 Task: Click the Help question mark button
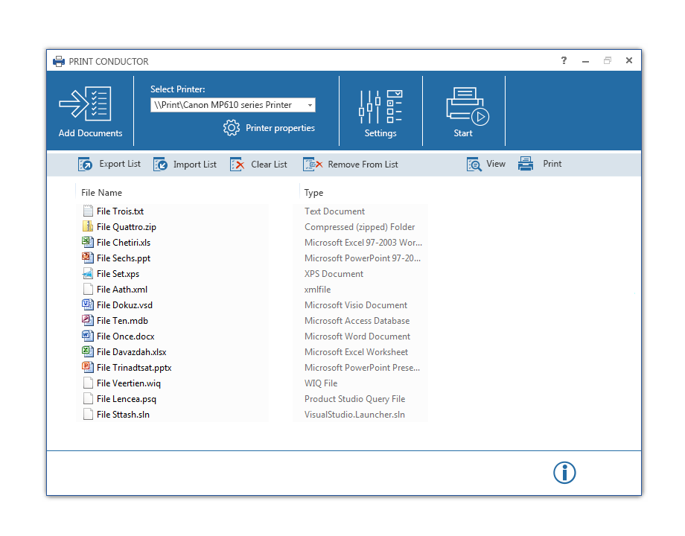click(564, 61)
